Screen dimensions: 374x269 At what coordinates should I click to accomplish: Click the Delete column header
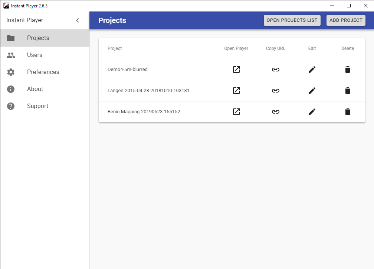click(348, 48)
